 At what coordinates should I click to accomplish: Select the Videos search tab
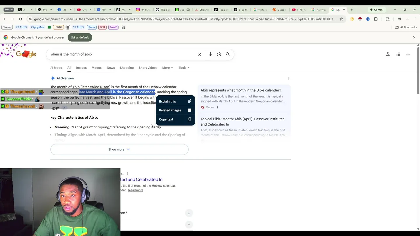click(97, 68)
